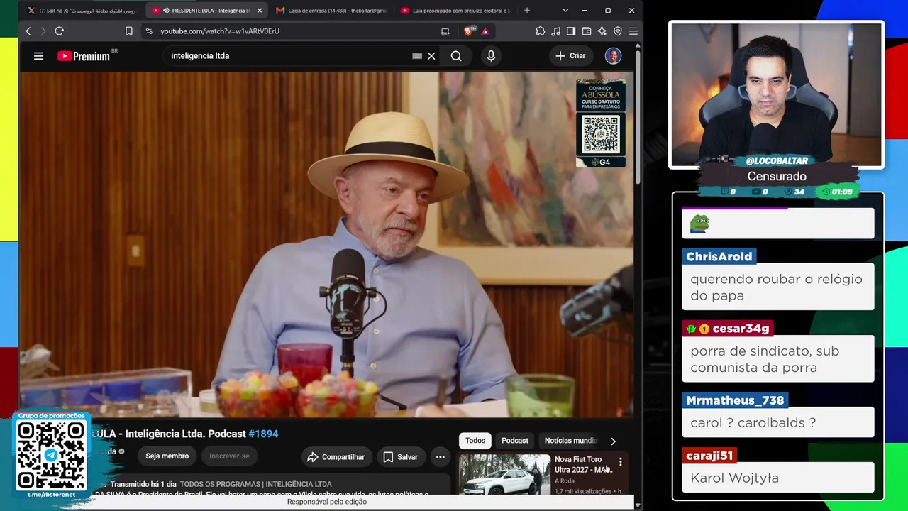908x511 pixels.
Task: Open the Brave Shields lion icon
Action: 469,31
